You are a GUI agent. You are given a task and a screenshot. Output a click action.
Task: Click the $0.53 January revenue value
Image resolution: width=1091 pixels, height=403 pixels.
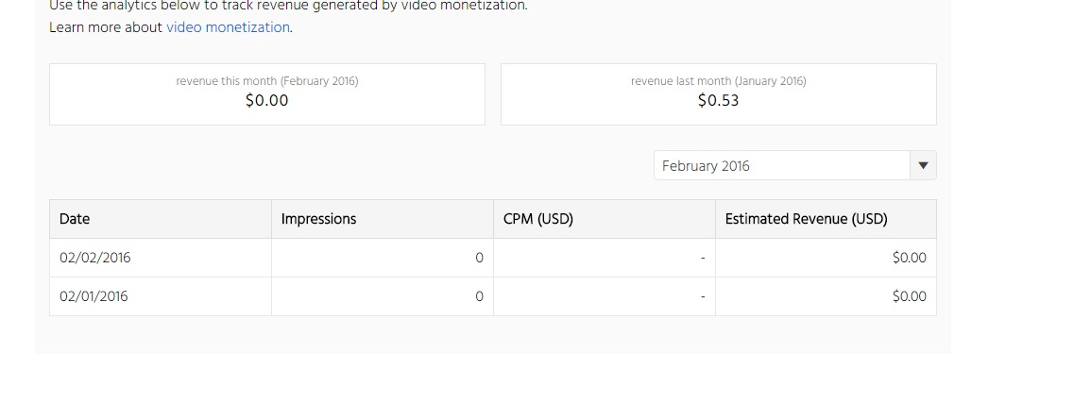[x=718, y=100]
